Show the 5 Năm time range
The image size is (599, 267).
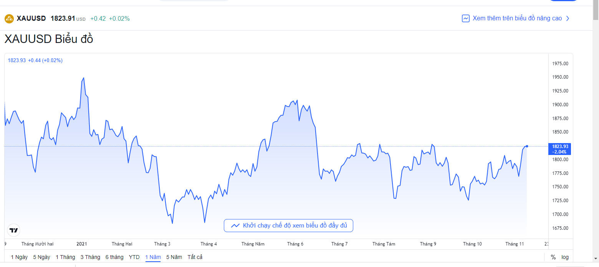[174, 257]
